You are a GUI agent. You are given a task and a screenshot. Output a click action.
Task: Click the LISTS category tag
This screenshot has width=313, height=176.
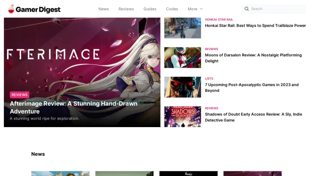coord(209,79)
